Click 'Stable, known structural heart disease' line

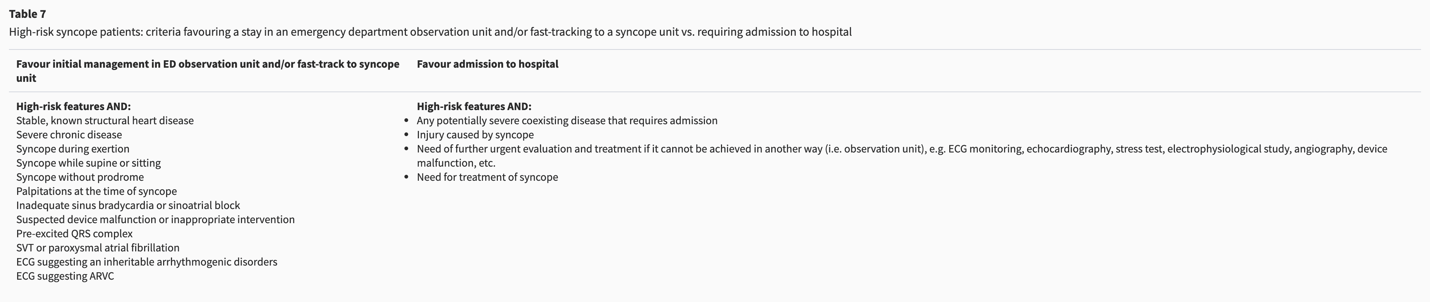(105, 120)
